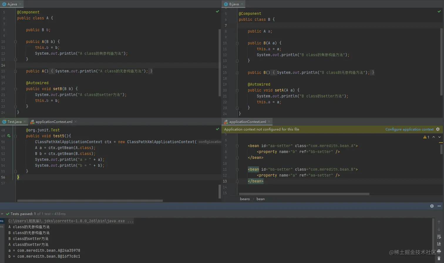Click the yellow warning indicator in applicationContext.xml
444x263 pixels.
pyautogui.click(x=426, y=137)
